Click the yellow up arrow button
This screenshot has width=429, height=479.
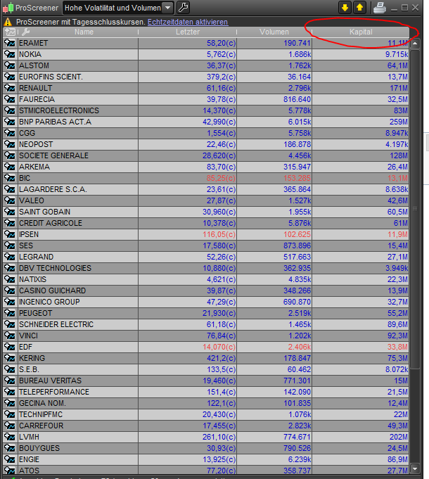click(x=359, y=7)
